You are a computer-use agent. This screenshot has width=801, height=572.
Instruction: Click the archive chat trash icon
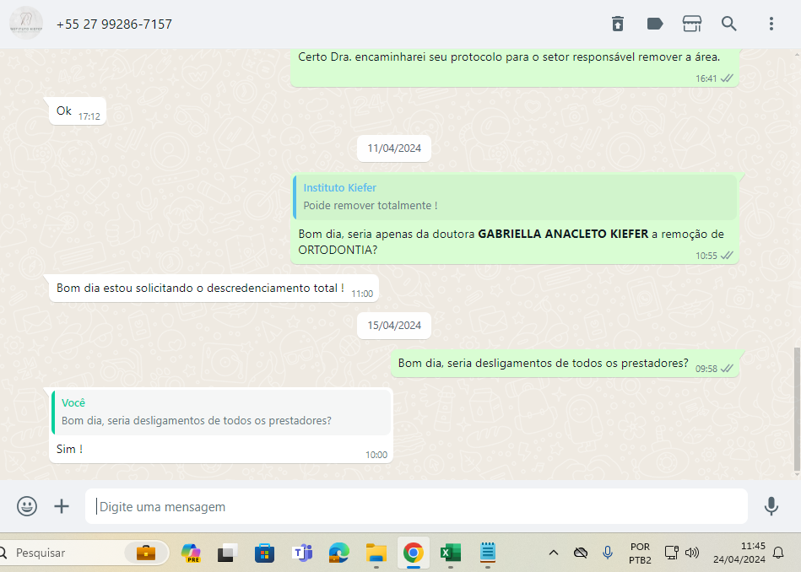point(618,24)
